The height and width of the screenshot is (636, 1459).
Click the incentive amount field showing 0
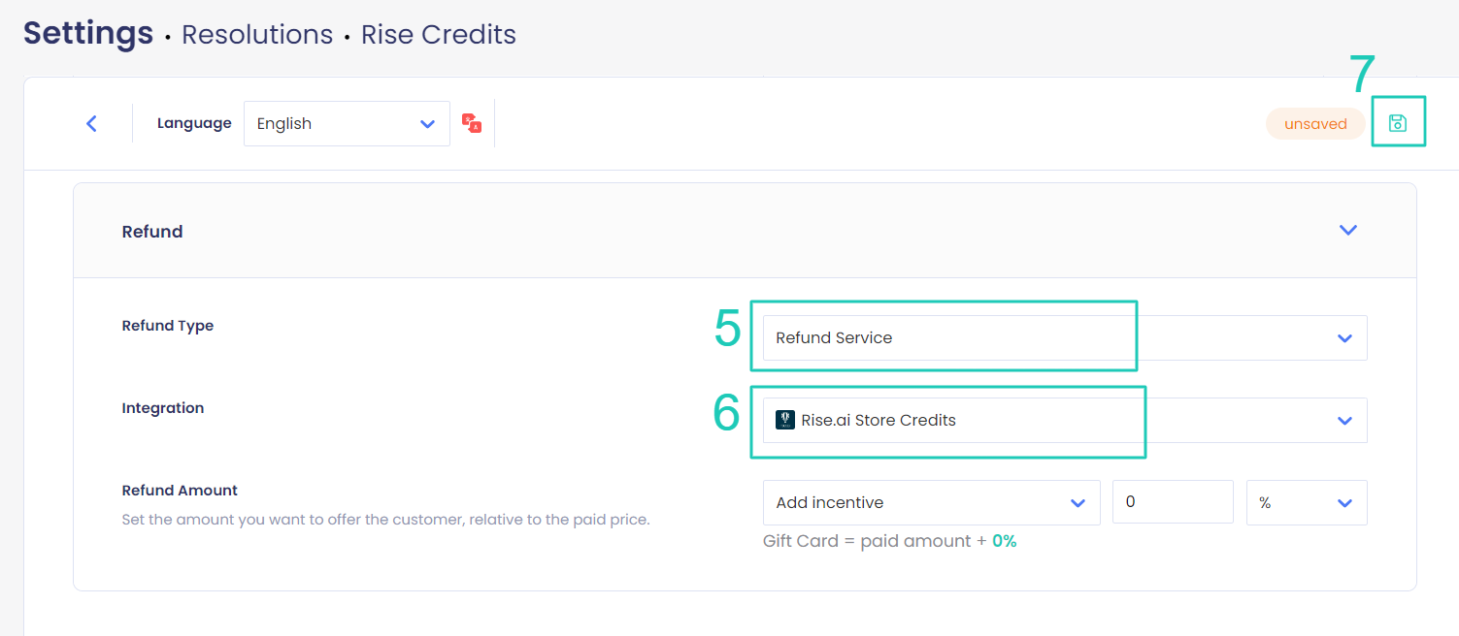1173,502
